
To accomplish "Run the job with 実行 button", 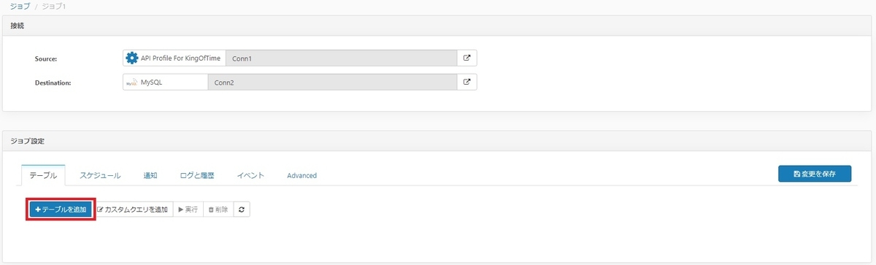I will tap(188, 210).
